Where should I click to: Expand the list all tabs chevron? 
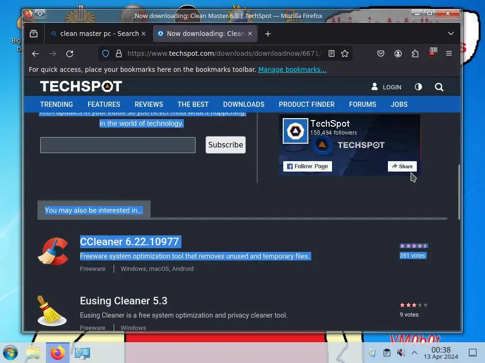(x=451, y=34)
